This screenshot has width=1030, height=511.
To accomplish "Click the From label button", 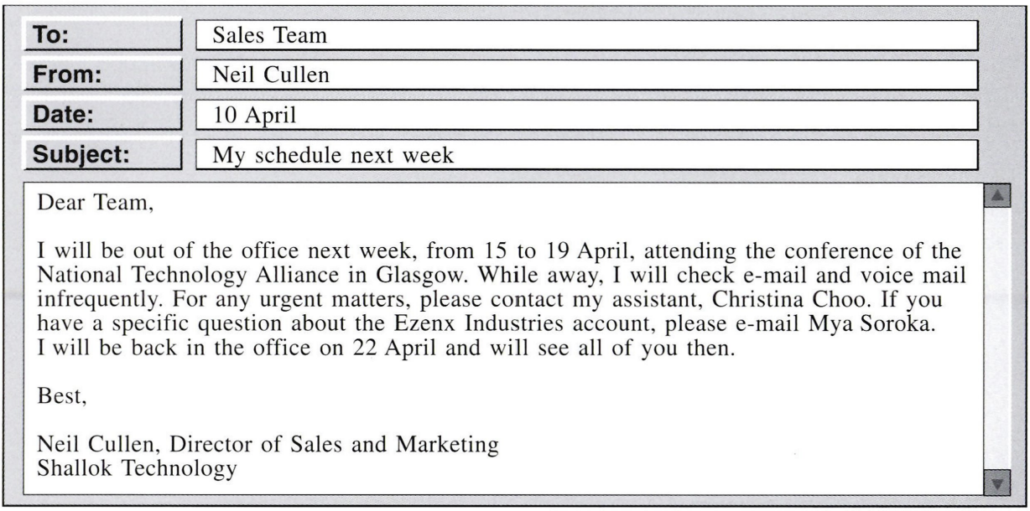I will tap(104, 75).
